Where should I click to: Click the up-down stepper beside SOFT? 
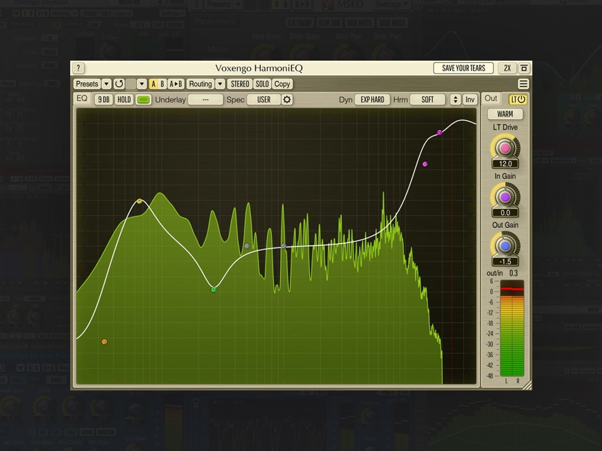455,100
